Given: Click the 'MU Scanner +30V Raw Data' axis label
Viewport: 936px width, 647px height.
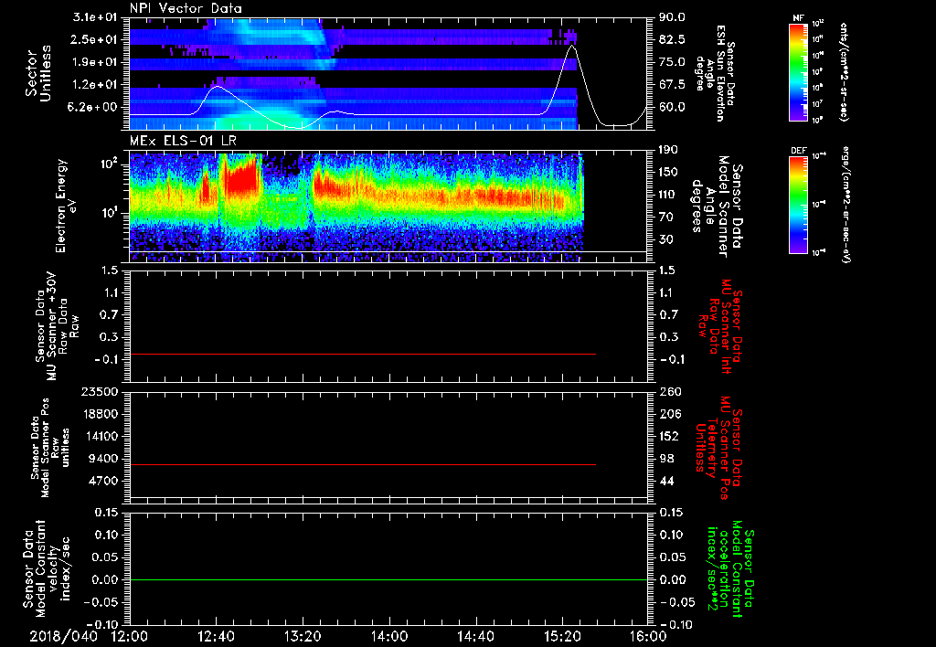Looking at the screenshot, I should (58, 327).
